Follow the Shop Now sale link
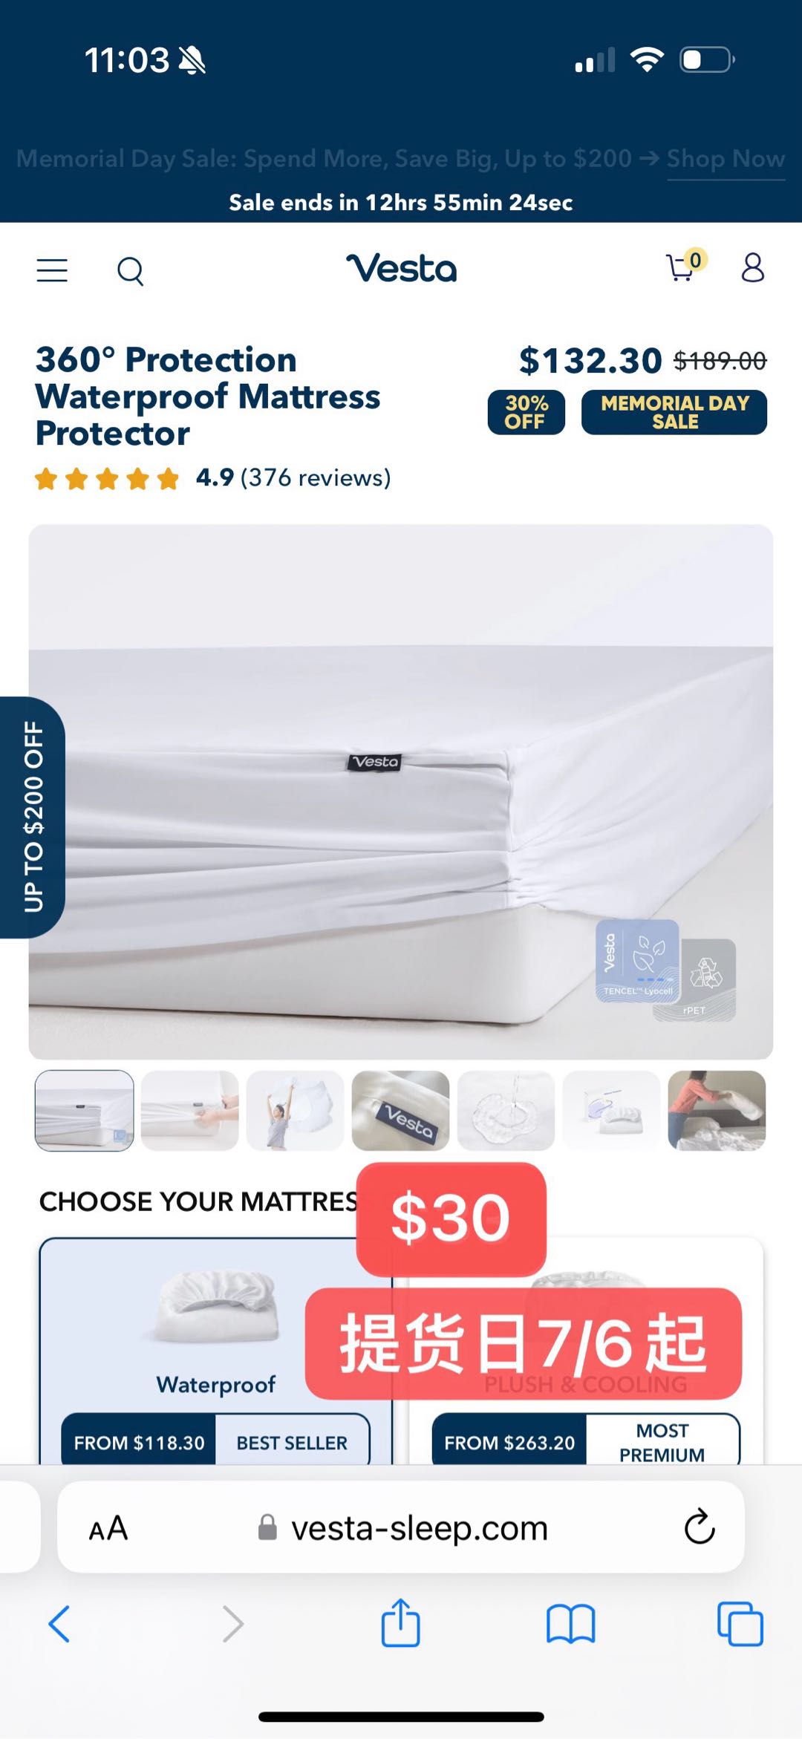Image resolution: width=802 pixels, height=1739 pixels. click(x=726, y=159)
